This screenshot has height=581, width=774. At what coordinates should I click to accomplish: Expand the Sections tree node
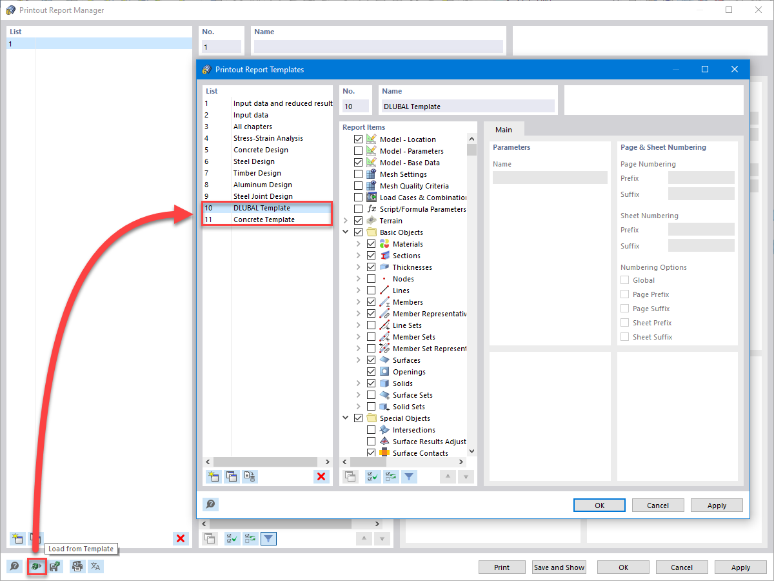pyautogui.click(x=359, y=256)
